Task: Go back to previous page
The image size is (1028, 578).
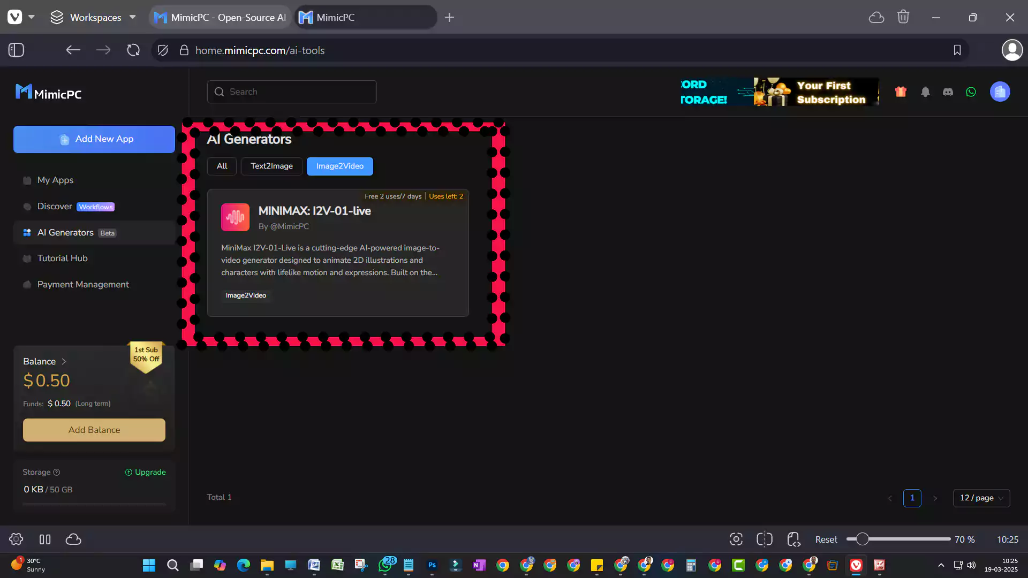Action: 73,50
